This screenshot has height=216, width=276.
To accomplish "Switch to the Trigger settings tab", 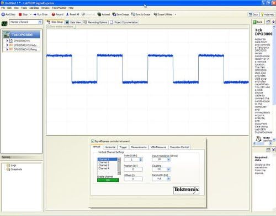I will point(123,147).
